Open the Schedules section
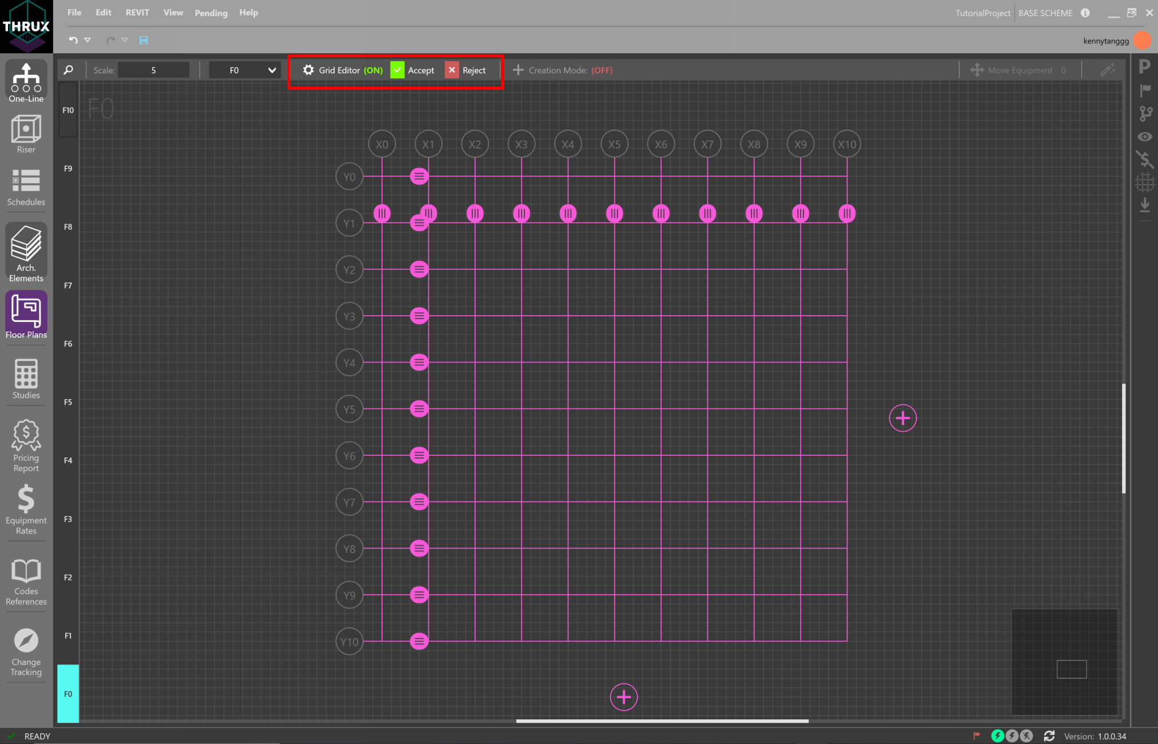1158x744 pixels. click(26, 188)
